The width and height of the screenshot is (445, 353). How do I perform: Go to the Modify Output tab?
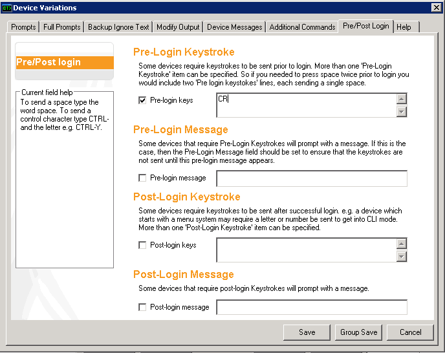click(x=178, y=27)
